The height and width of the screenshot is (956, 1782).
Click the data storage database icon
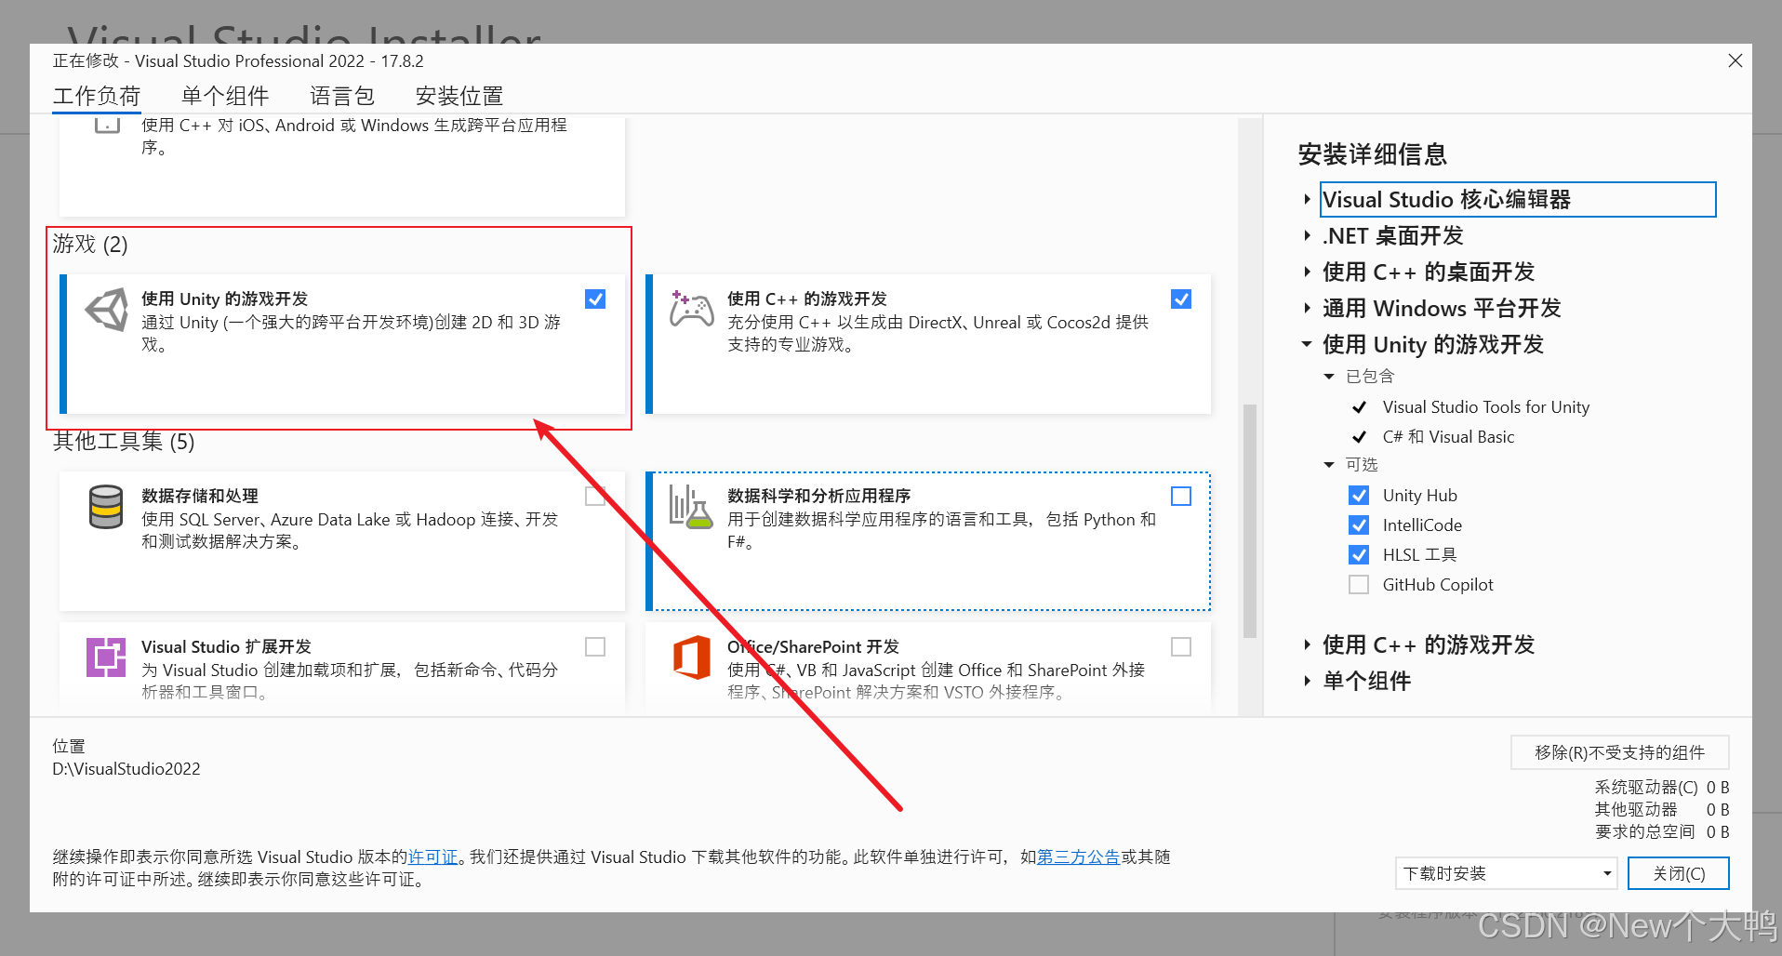tap(106, 507)
